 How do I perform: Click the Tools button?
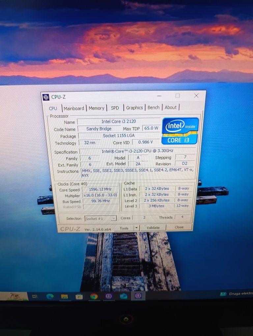(x=124, y=228)
